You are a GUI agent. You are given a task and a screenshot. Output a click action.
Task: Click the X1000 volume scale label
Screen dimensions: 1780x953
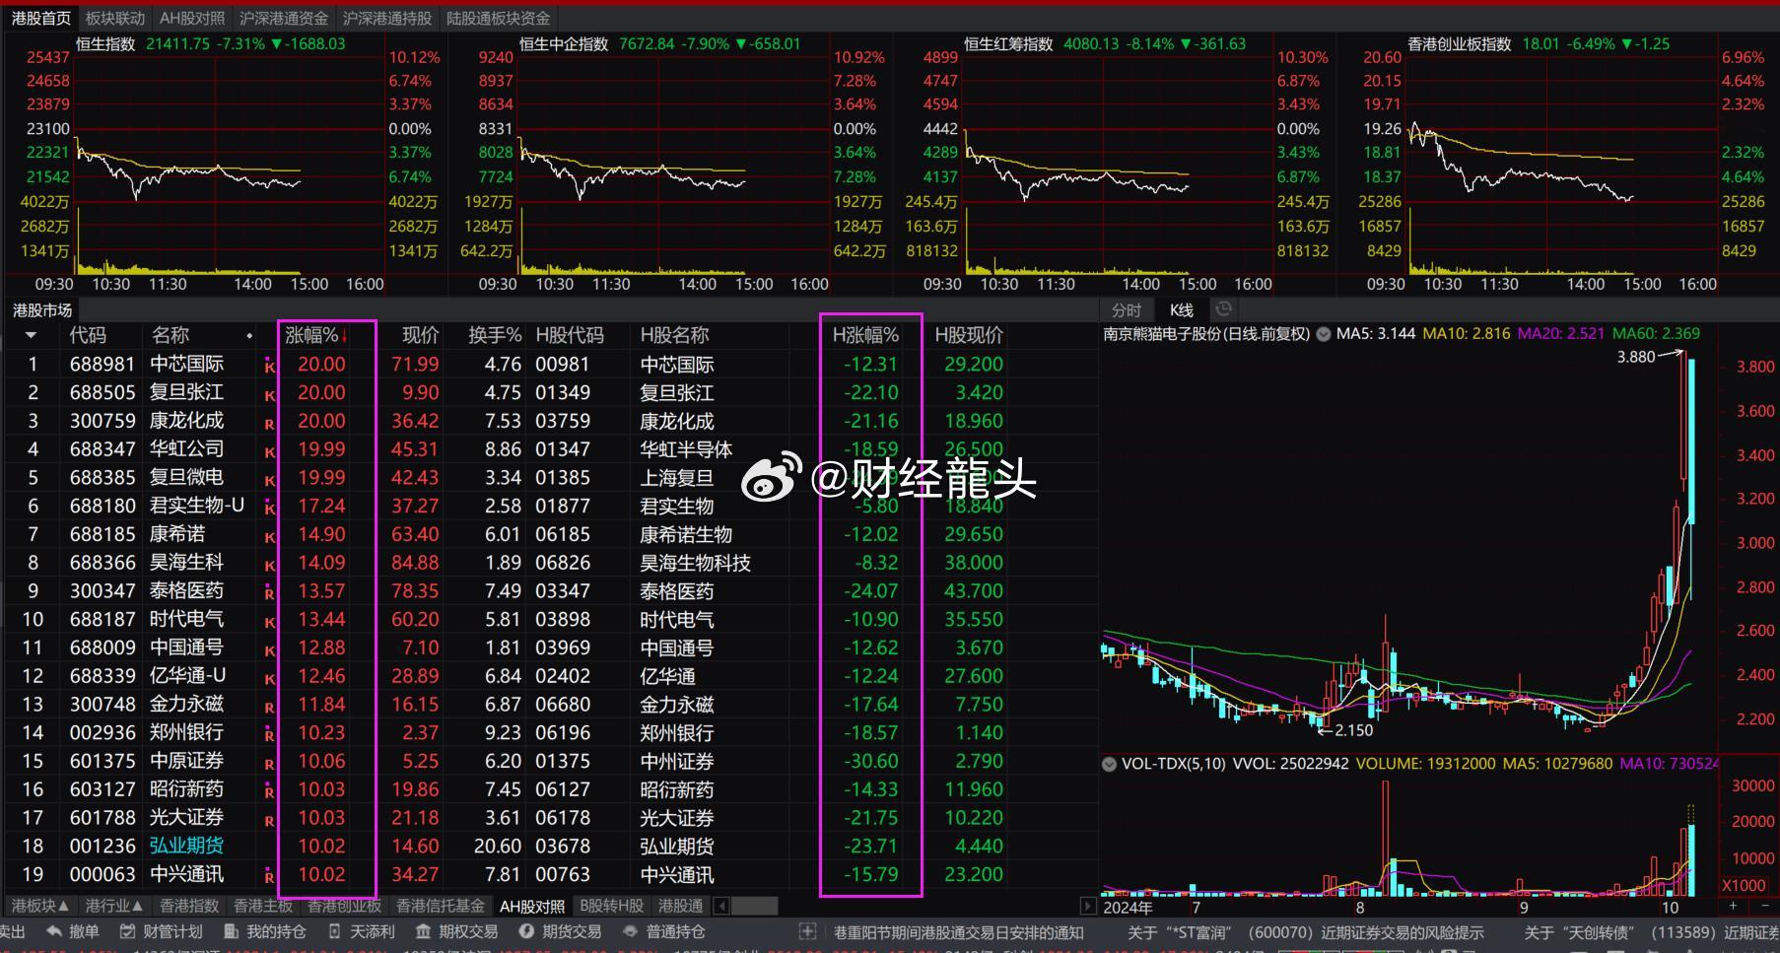point(1744,885)
